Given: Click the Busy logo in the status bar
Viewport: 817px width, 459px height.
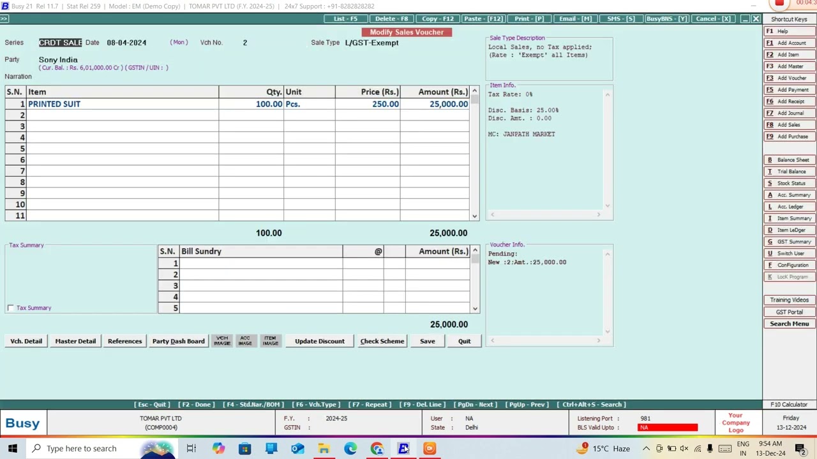Looking at the screenshot, I should click(x=23, y=423).
